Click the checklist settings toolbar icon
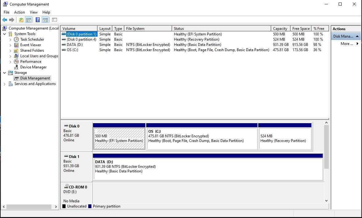This screenshot has width=362, height=218. [54, 20]
